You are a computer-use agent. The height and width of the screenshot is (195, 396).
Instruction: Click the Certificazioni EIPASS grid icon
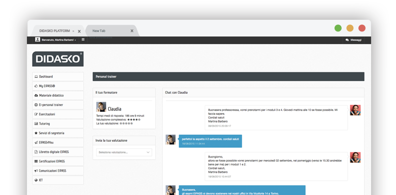tap(36, 161)
